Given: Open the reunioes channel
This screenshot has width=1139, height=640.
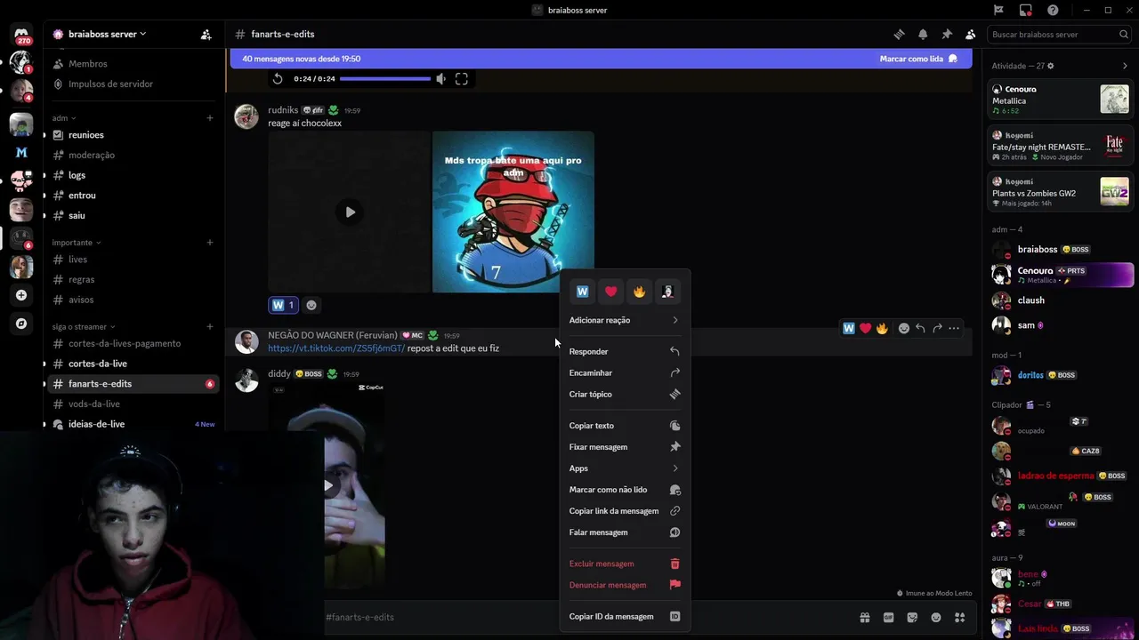Looking at the screenshot, I should (133, 135).
